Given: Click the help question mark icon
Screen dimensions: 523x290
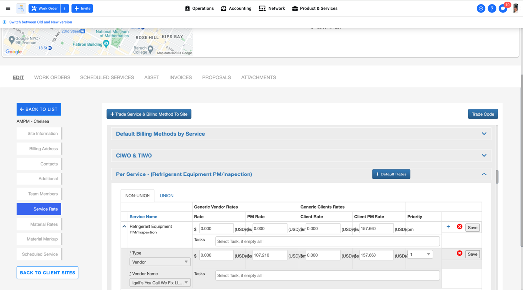Looking at the screenshot, I should pos(491,8).
